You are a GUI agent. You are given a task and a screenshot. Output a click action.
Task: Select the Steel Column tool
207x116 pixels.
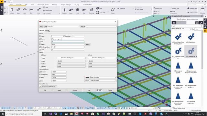(x=12, y=11)
